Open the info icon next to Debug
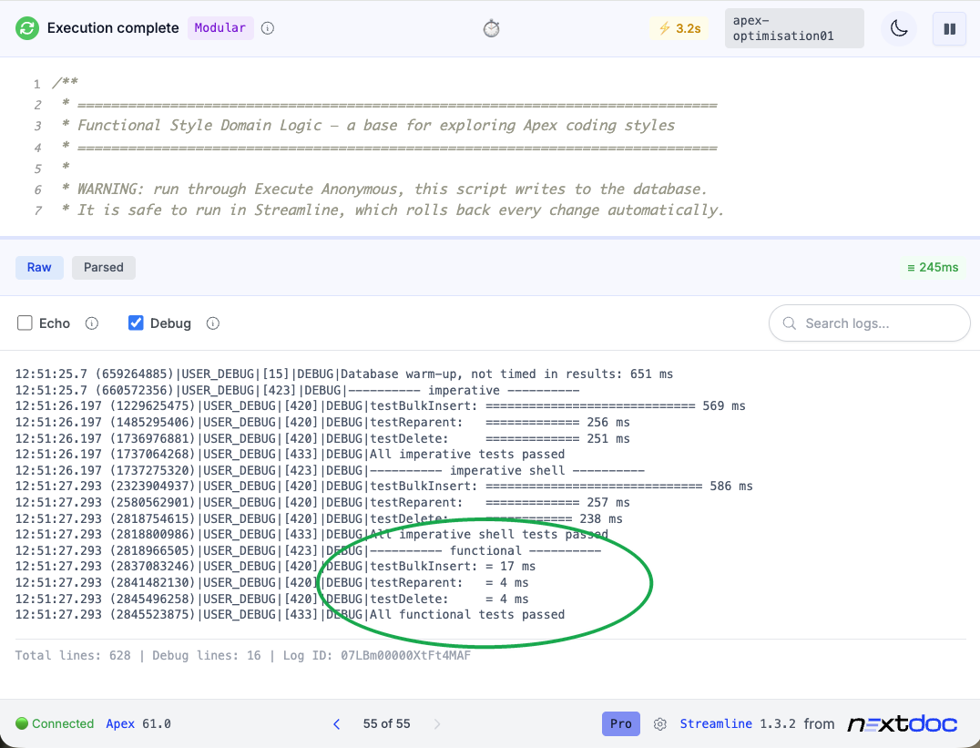Viewport: 980px width, 748px height. click(x=213, y=323)
